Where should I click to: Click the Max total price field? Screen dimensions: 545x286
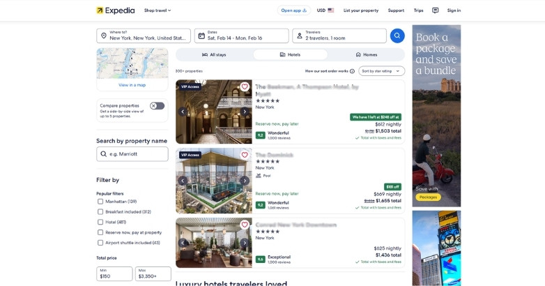tap(153, 274)
